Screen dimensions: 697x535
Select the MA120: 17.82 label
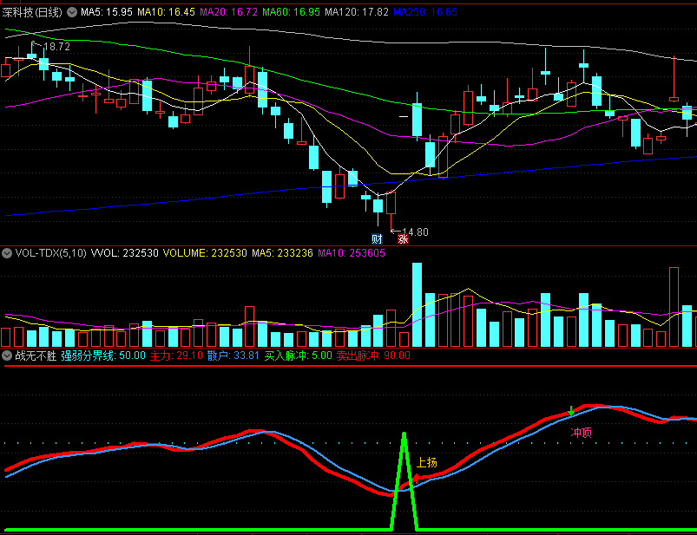click(357, 12)
